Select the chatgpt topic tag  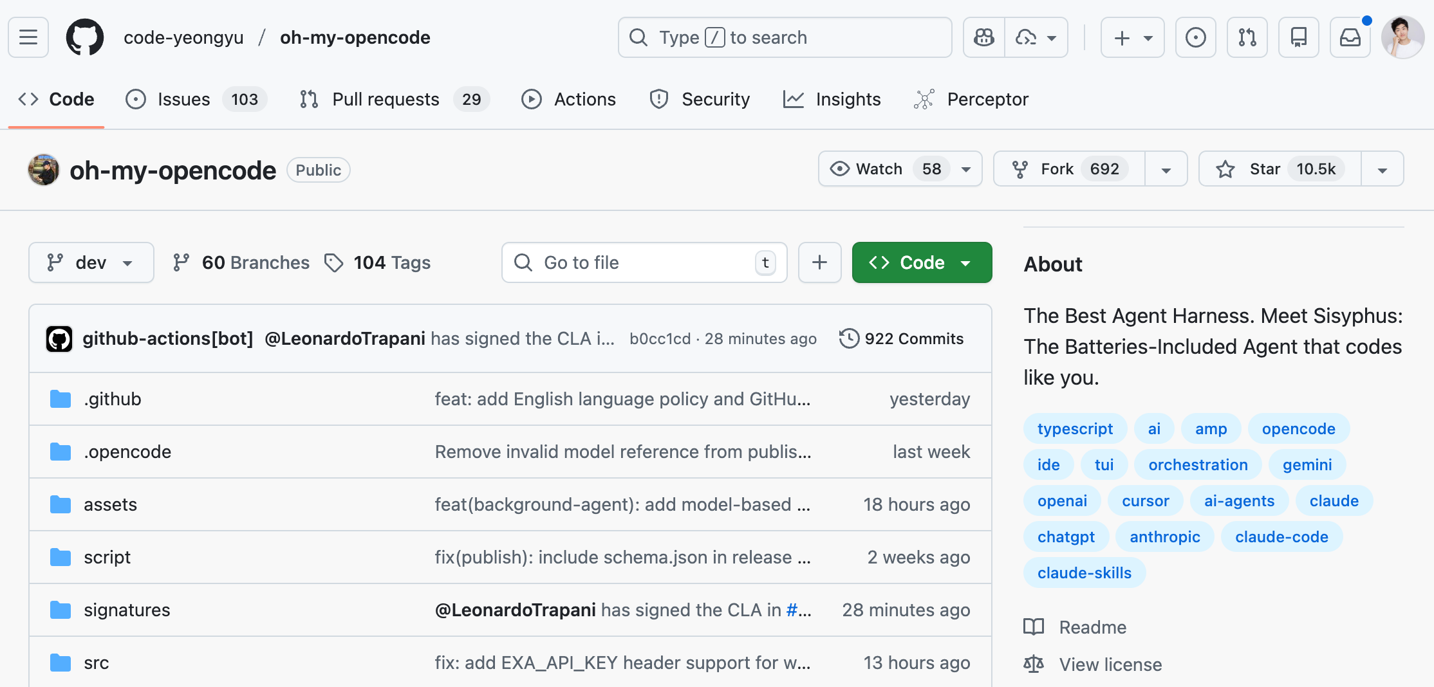tap(1066, 536)
